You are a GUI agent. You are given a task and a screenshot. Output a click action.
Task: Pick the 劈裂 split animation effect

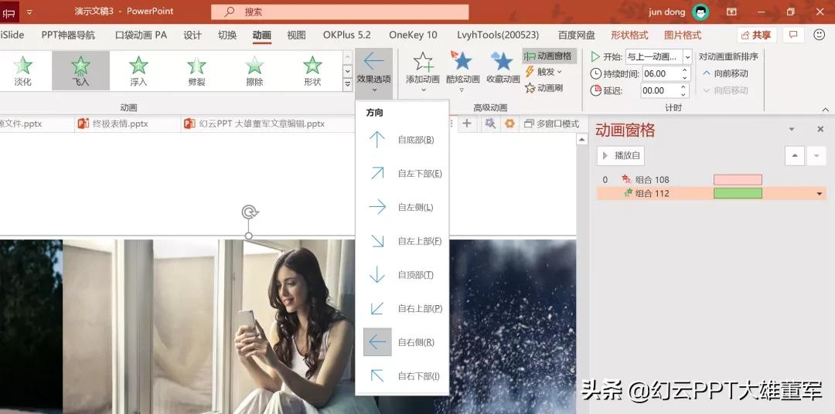(x=196, y=71)
